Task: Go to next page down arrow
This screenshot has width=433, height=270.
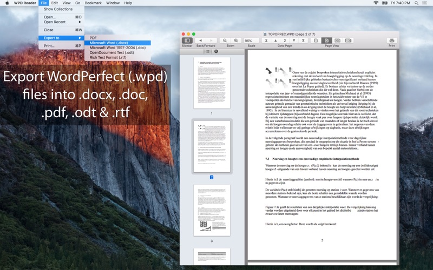Action: point(294,40)
